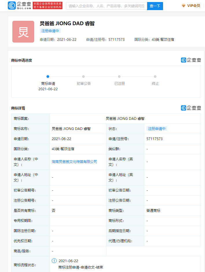
Task: Click the 43类 餐饮住宿 header text
Action: (x=163, y=40)
